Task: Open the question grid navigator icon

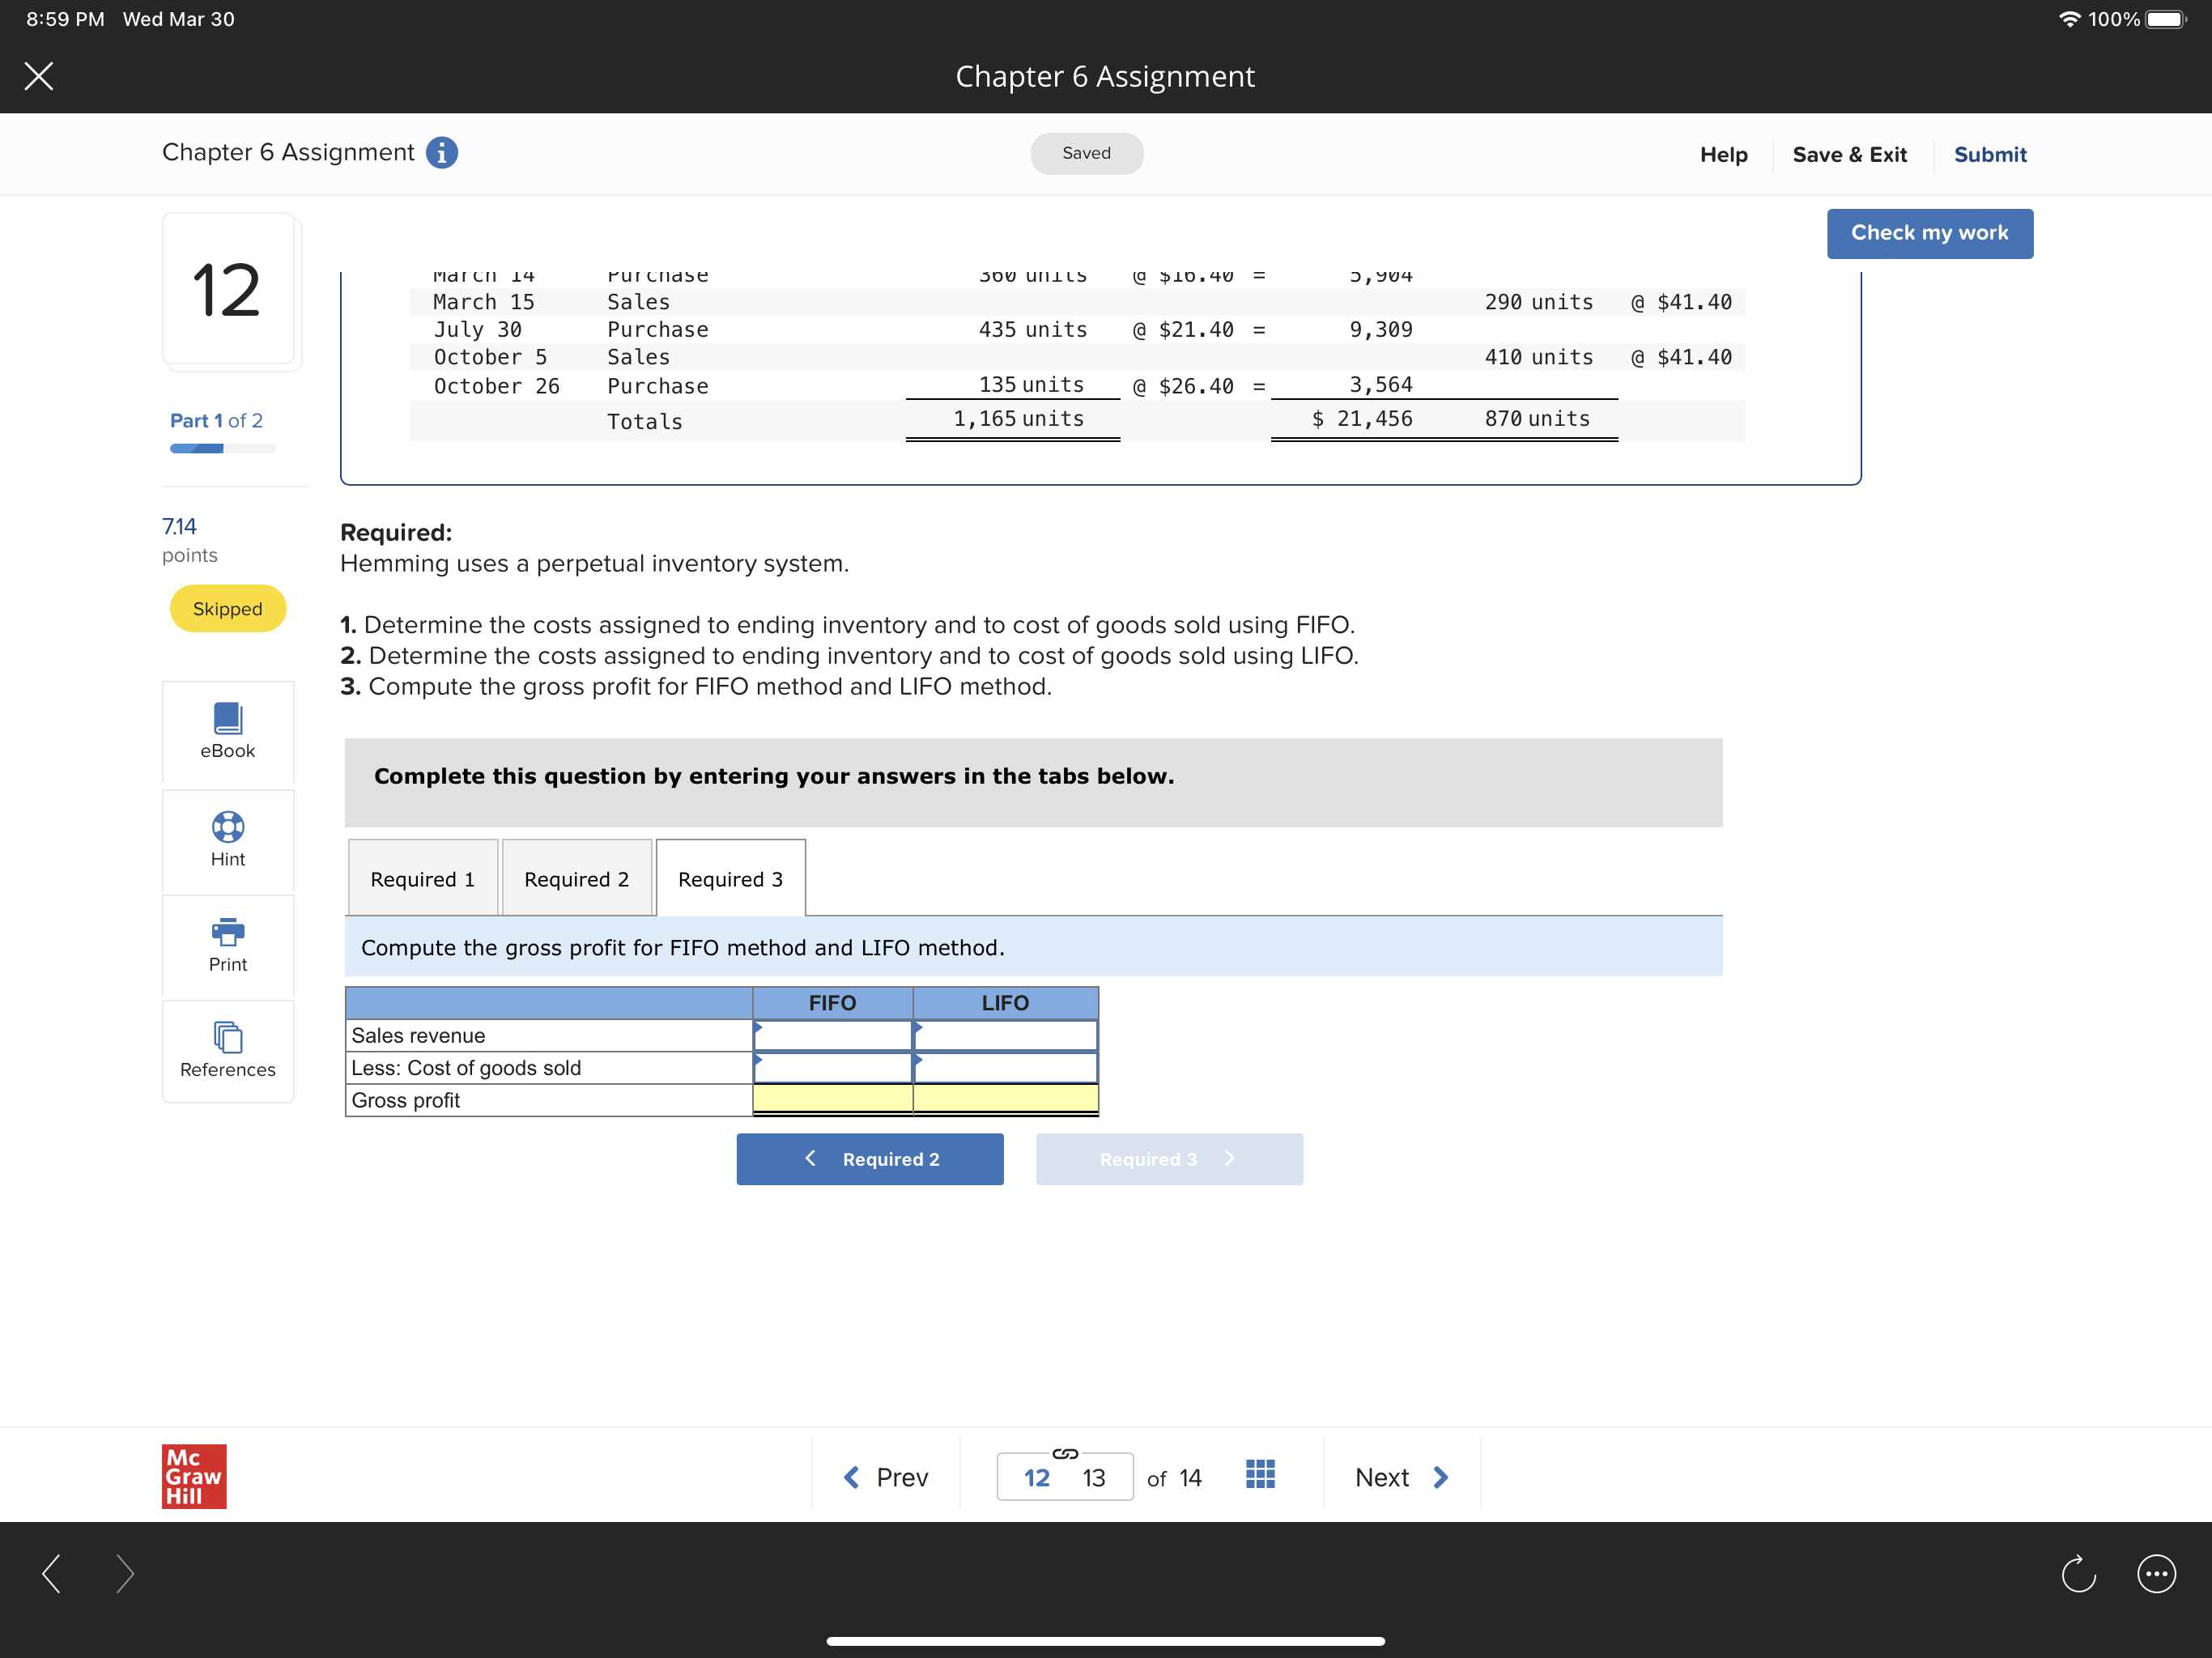Action: coord(1260,1474)
